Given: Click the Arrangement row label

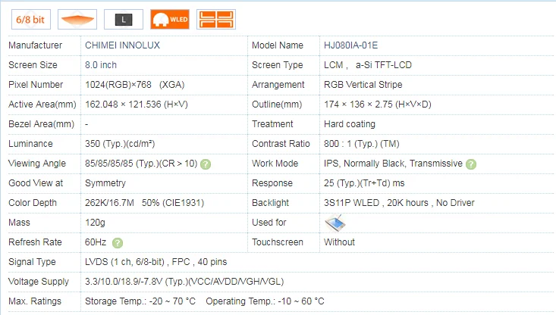Looking at the screenshot, I should point(278,85).
